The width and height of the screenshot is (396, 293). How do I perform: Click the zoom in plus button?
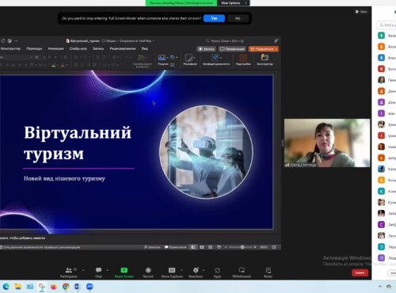pos(255,247)
